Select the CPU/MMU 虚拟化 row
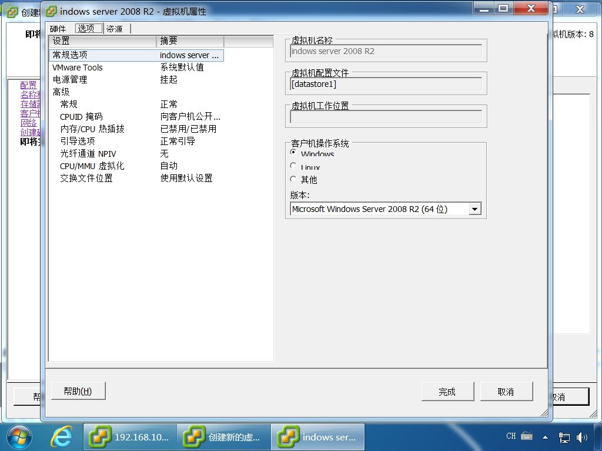 [x=136, y=166]
